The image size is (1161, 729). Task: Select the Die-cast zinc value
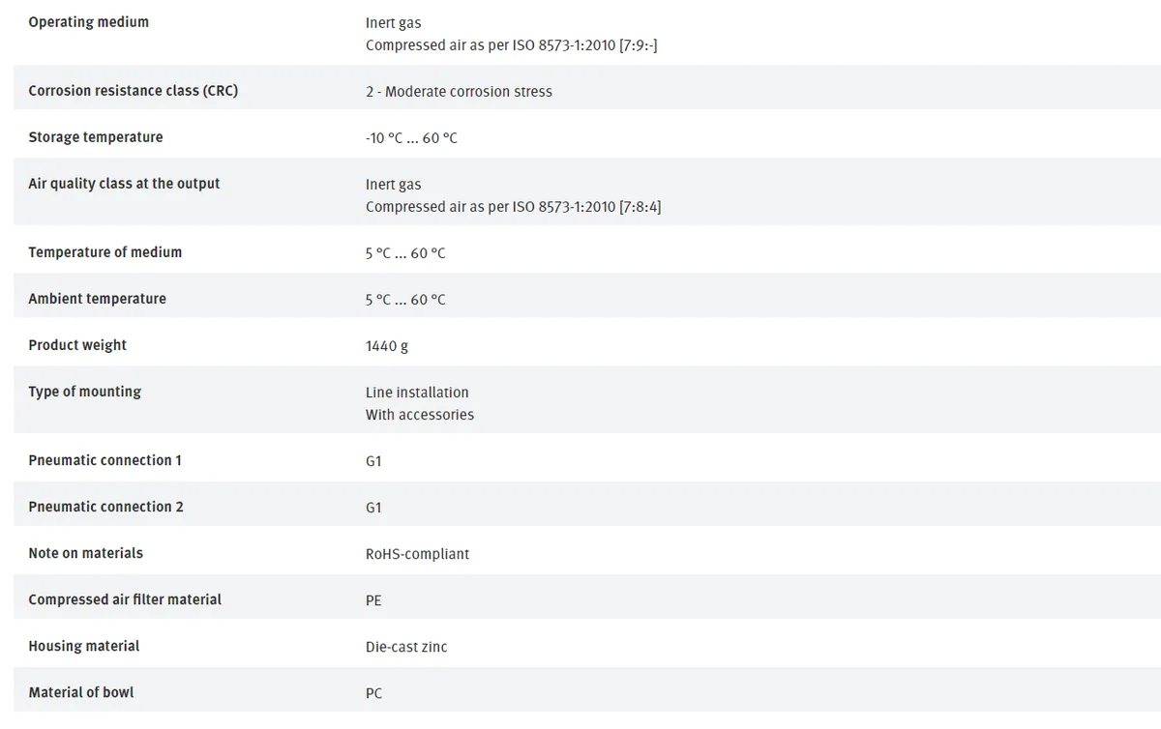pos(406,647)
